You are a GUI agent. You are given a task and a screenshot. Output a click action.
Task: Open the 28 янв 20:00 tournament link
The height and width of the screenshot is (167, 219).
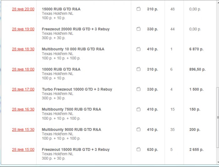point(23,9)
